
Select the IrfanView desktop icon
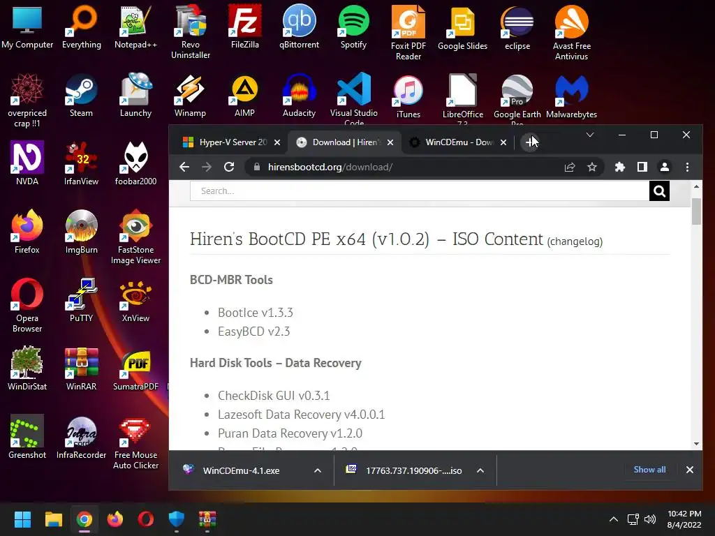(x=81, y=163)
